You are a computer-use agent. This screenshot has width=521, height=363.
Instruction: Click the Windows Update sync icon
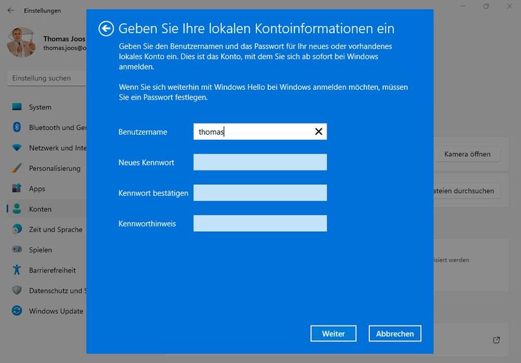[17, 310]
